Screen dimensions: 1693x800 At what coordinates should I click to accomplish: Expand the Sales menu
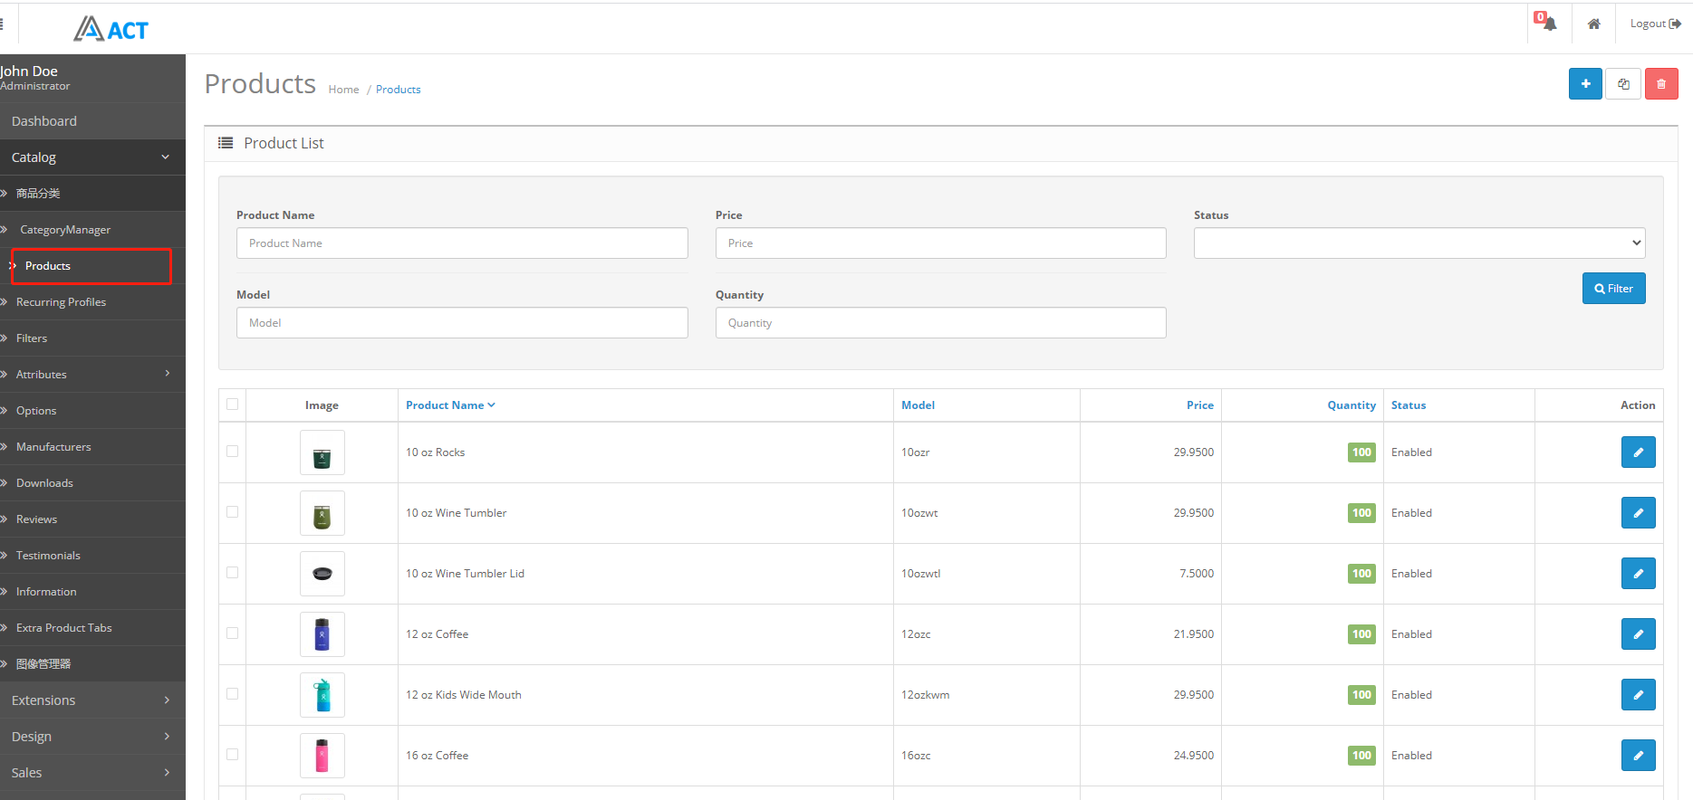(x=92, y=773)
